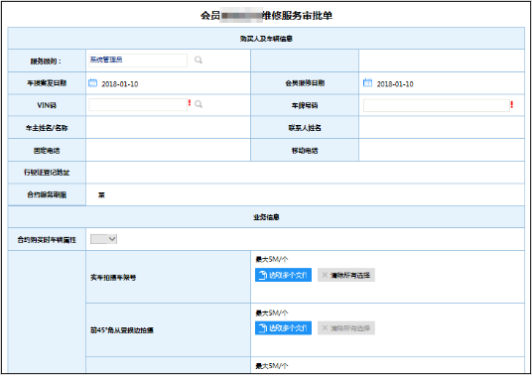532x375 pixels.
Task: Click the 联系人姓名 label
Action: pyautogui.click(x=305, y=128)
